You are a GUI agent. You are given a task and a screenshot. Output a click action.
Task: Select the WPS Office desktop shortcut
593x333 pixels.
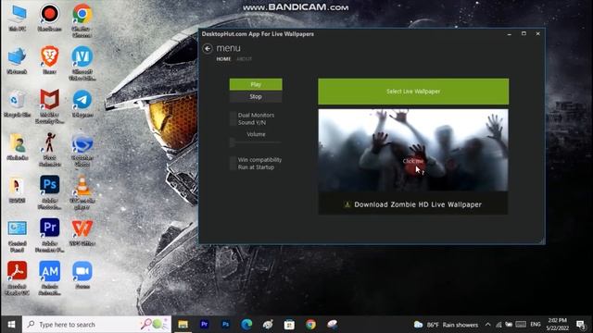pos(82,233)
